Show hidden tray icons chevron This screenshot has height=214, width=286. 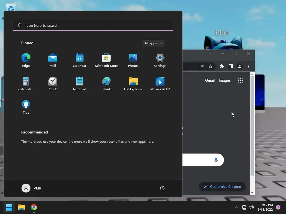(237, 207)
